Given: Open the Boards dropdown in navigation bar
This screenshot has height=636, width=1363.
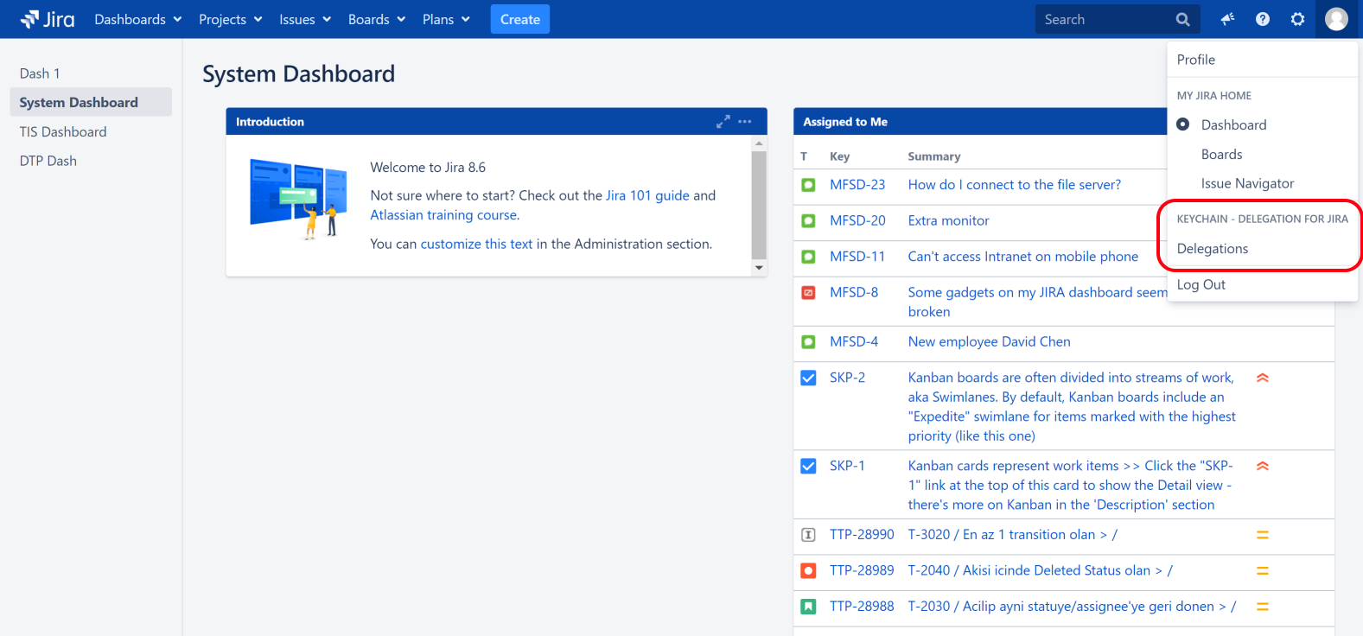Looking at the screenshot, I should point(376,19).
